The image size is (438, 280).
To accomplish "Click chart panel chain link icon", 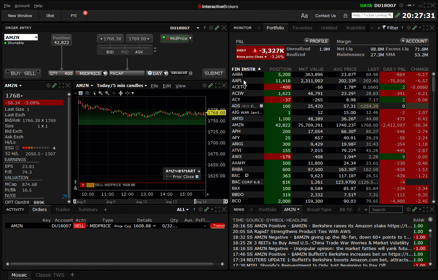I will pos(211,86).
